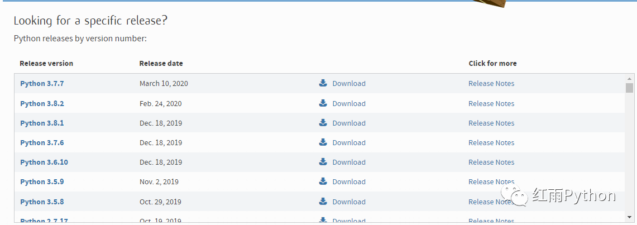Click the download icon for Python 3.8.1
637x225 pixels.
(x=323, y=123)
